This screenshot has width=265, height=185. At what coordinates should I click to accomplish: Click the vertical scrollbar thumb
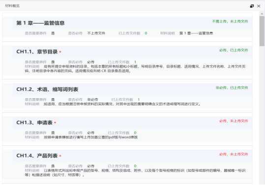click(x=262, y=31)
